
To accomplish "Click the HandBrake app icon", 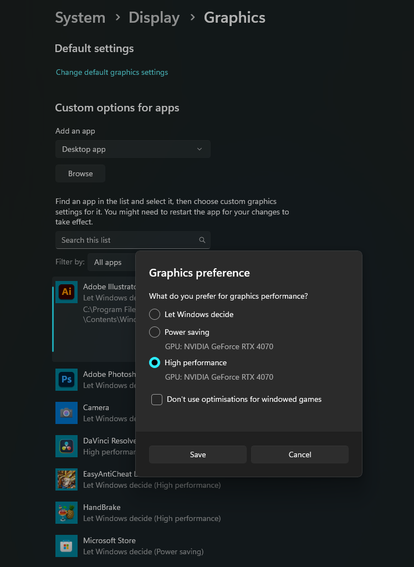I will coord(67,512).
